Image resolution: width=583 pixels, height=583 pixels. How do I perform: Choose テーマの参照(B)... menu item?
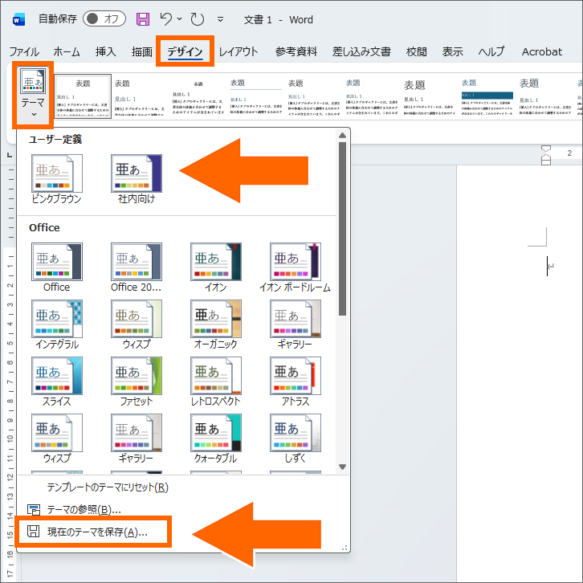click(x=84, y=510)
